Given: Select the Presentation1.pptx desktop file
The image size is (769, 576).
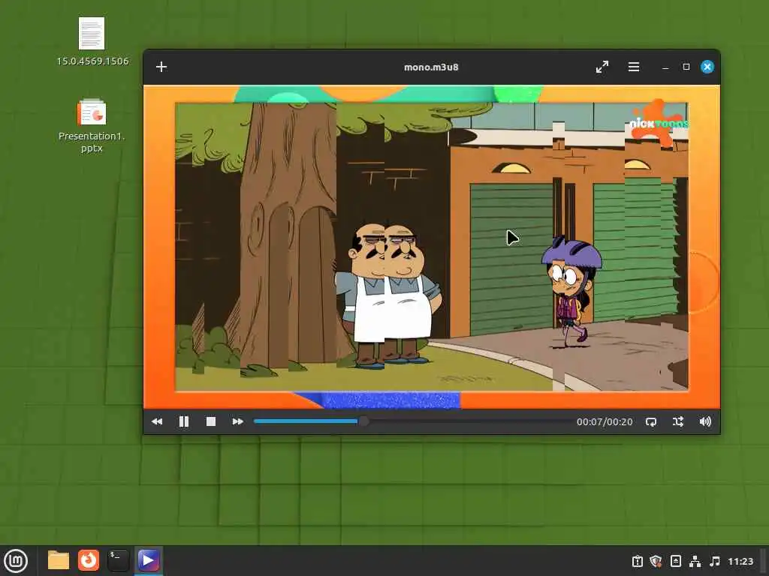Looking at the screenshot, I should coord(92,126).
